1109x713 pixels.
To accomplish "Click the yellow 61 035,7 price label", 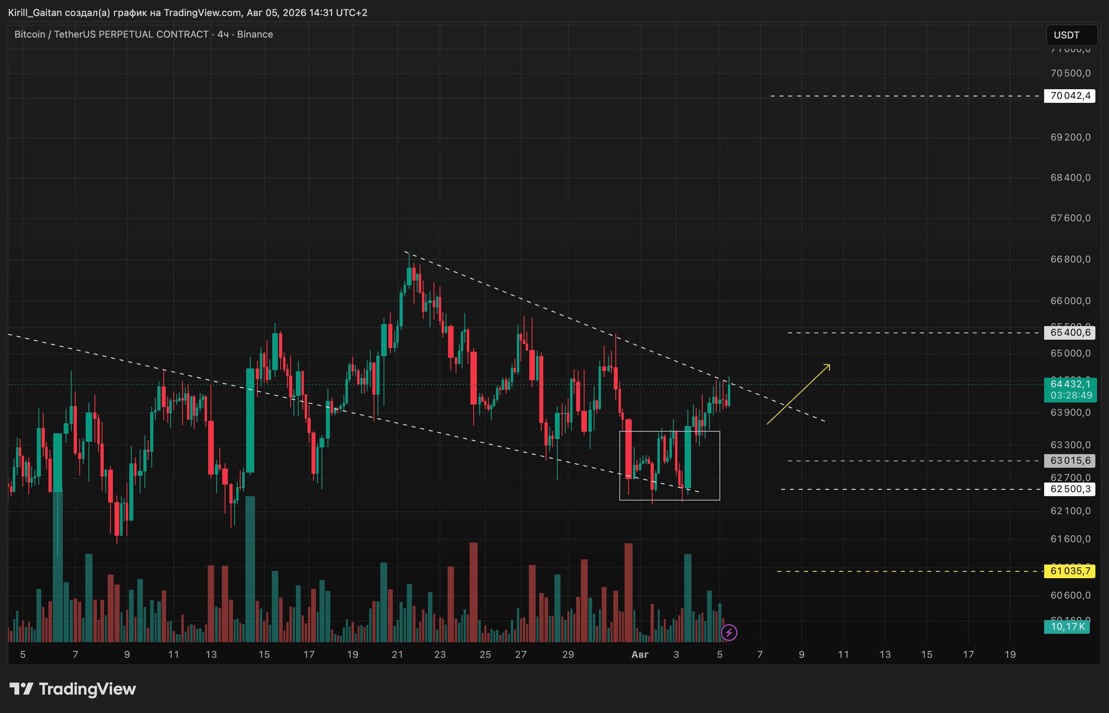I will (x=1070, y=571).
